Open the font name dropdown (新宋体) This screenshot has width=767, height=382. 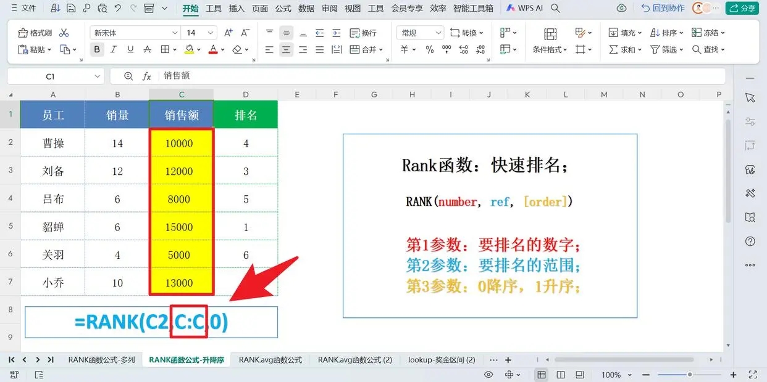[135, 33]
